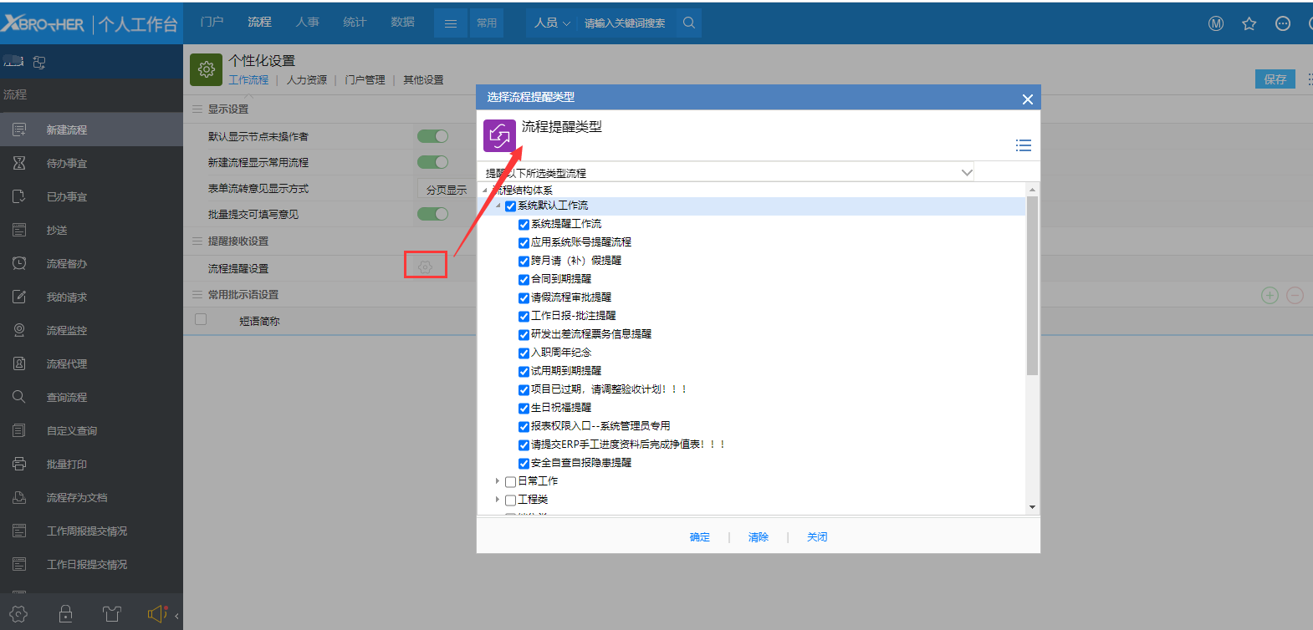The image size is (1313, 630).
Task: Open the list view icon in dialog
Action: click(1023, 145)
